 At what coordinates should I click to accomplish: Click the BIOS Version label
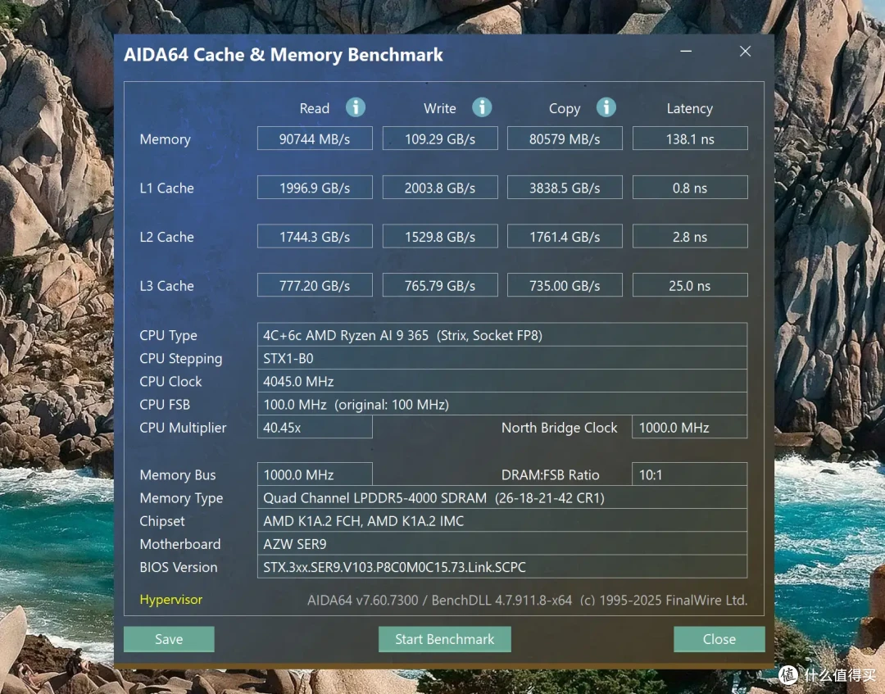[179, 567]
